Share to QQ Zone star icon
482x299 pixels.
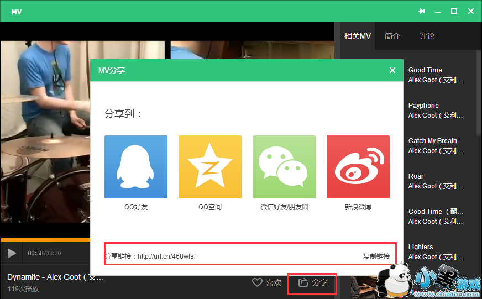click(x=210, y=167)
